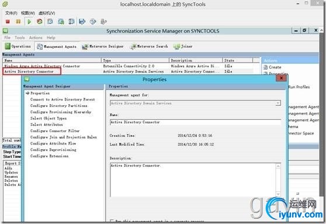The height and width of the screenshot is (224, 326).
Task: Open the 文件(F) menu
Action: [x=11, y=13]
